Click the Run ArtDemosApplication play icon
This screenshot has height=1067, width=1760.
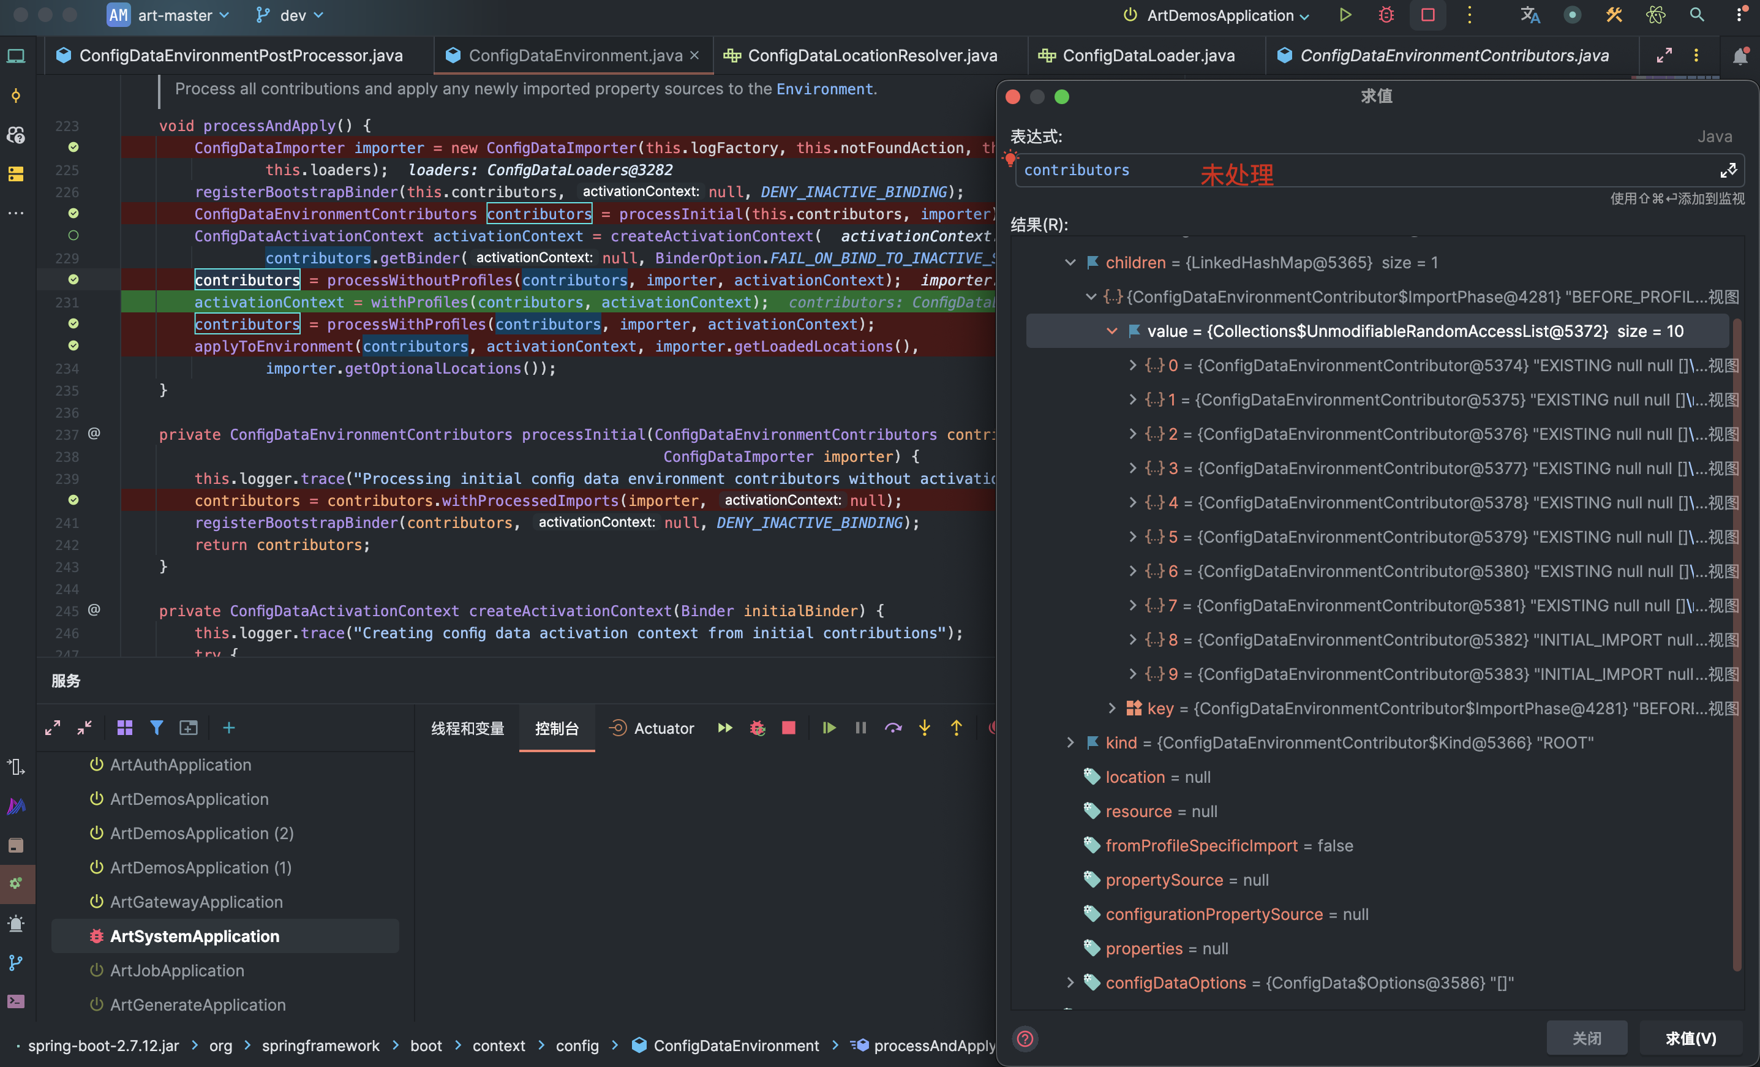(x=1345, y=15)
